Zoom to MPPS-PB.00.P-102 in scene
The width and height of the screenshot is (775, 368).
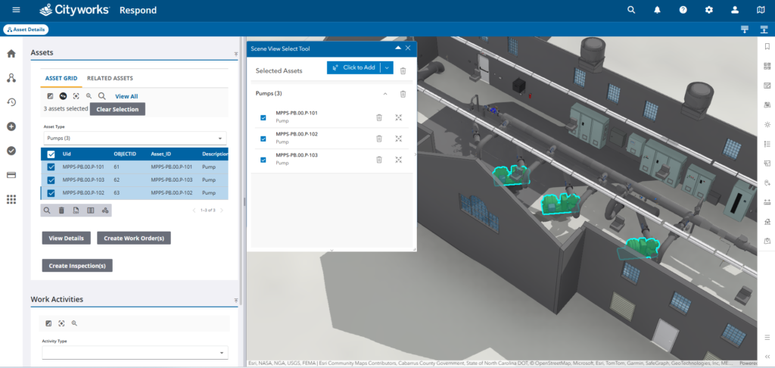coord(398,139)
